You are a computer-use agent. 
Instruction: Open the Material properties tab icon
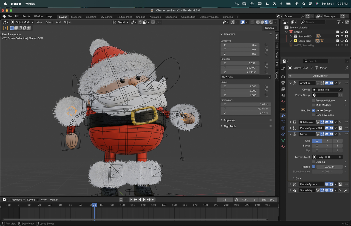coord(283,146)
